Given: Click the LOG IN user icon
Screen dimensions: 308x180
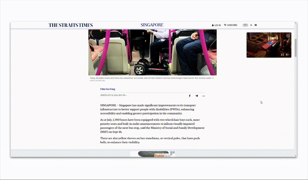Looking at the screenshot, I should pyautogui.click(x=213, y=25).
